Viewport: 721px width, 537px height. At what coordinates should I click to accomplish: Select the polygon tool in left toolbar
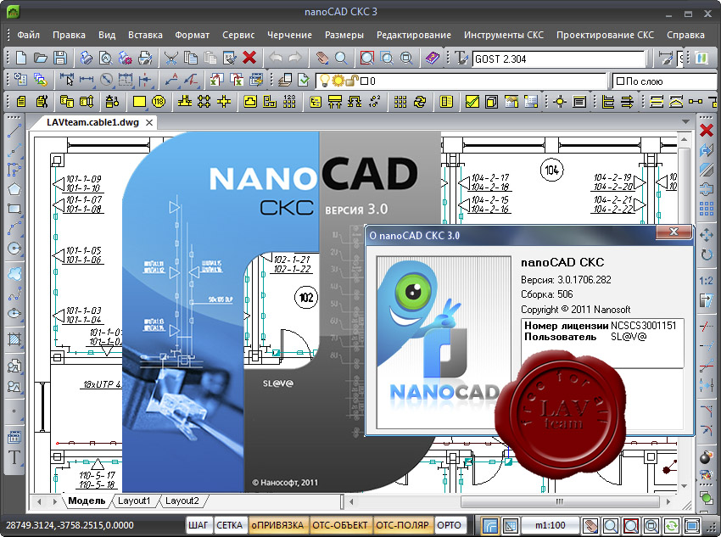[x=14, y=189]
